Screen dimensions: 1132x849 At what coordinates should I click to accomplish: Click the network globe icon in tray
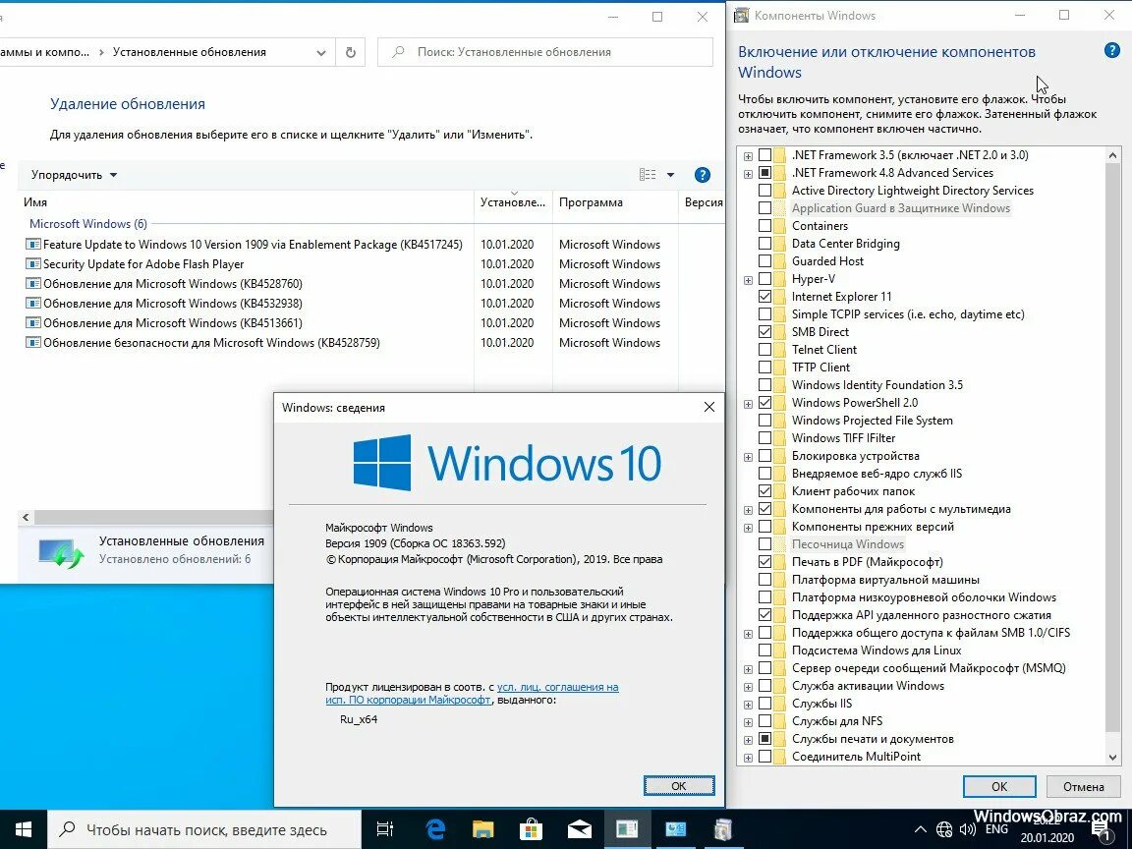tap(944, 830)
